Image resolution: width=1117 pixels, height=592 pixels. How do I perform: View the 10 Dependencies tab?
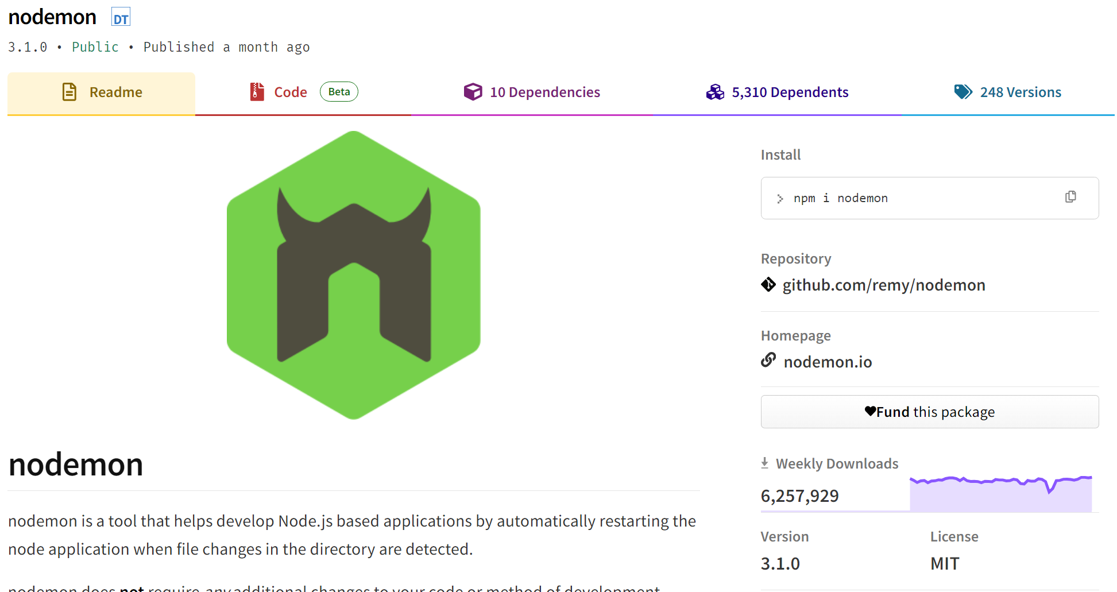[532, 93]
